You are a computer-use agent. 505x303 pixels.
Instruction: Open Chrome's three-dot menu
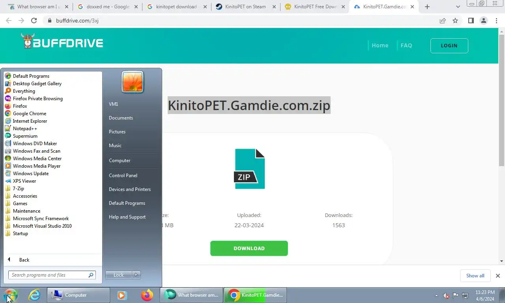tap(496, 21)
